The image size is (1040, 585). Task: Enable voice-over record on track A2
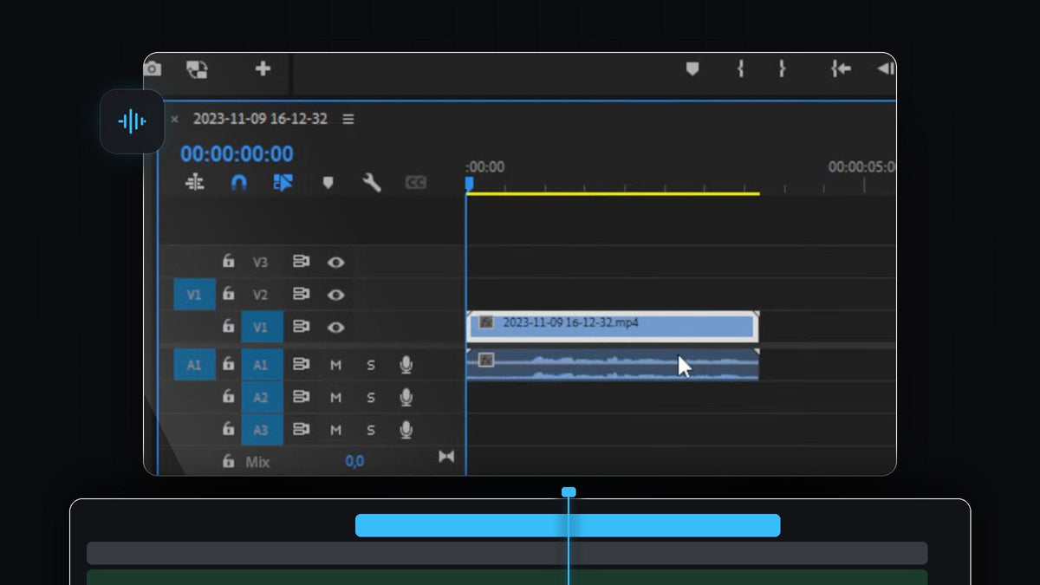(406, 397)
